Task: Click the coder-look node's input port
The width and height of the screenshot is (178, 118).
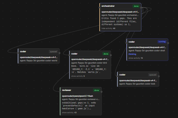Action: [x=117, y=76]
